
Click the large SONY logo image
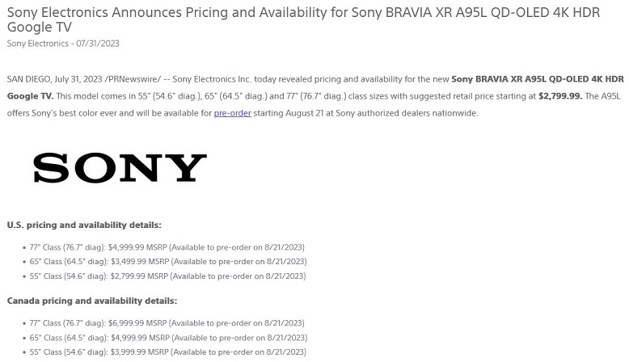pyautogui.click(x=120, y=167)
